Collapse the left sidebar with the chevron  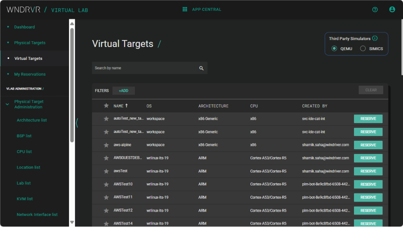77,123
